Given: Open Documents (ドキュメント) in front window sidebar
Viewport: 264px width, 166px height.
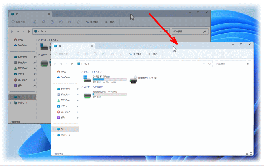Looking at the screenshot, I should click(63, 95).
